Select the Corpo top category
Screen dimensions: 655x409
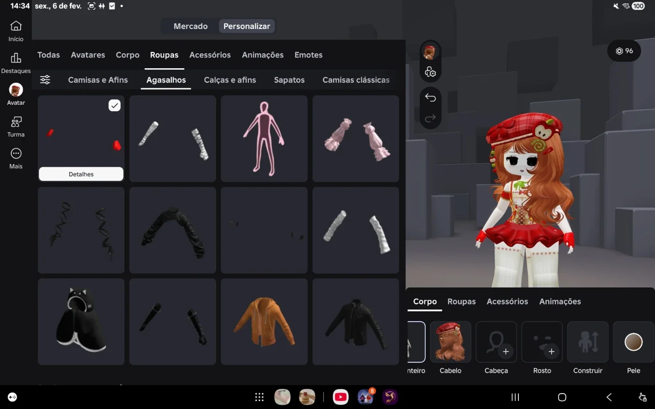pos(128,55)
